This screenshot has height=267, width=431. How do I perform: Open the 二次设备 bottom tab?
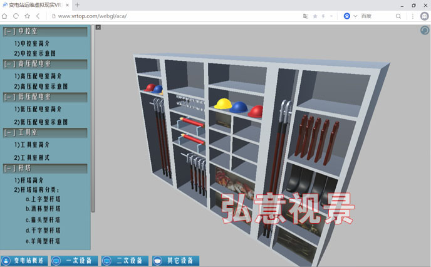125,261
